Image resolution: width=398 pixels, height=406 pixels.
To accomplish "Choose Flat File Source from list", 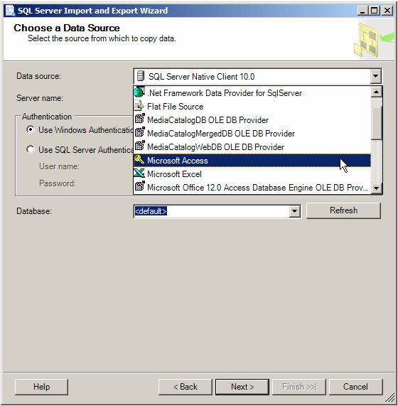I will pos(252,107).
